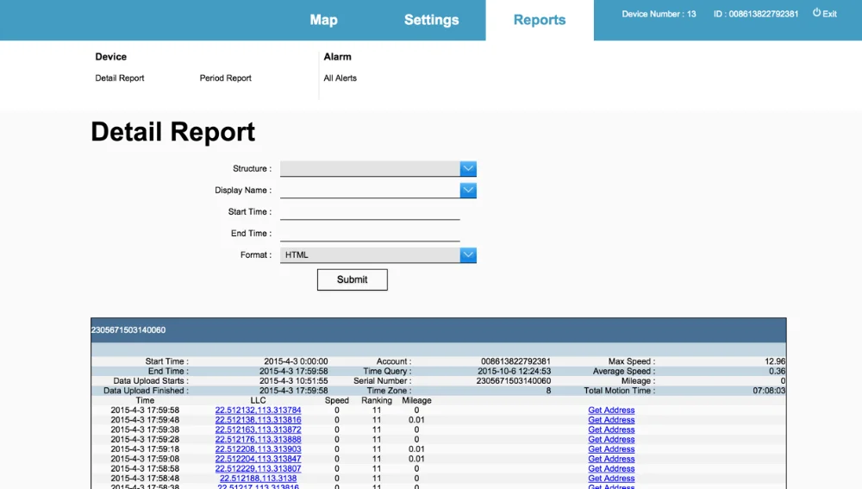The image size is (862, 489).
Task: Expand the Structure dropdown
Action: click(x=378, y=169)
